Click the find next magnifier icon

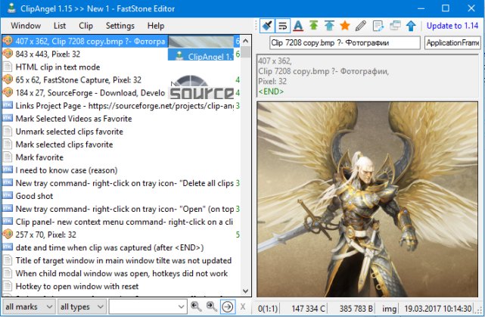pyautogui.click(x=212, y=306)
